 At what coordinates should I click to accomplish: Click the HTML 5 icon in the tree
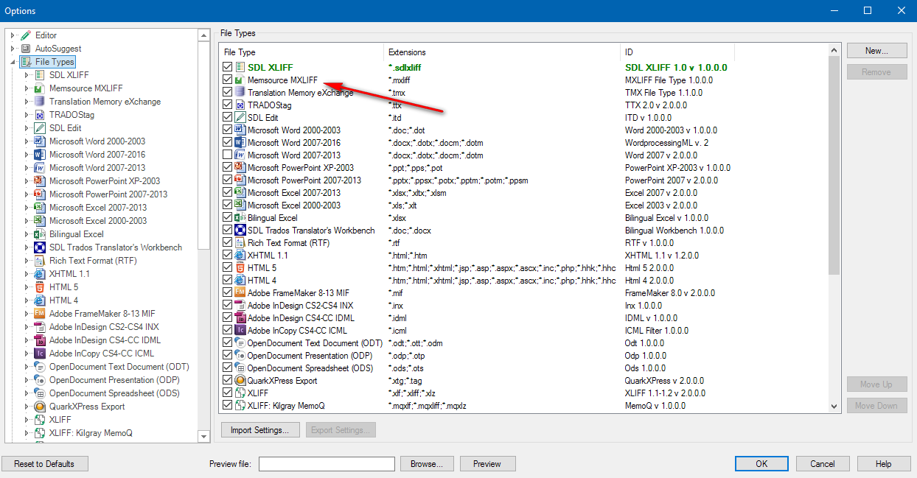coord(40,287)
